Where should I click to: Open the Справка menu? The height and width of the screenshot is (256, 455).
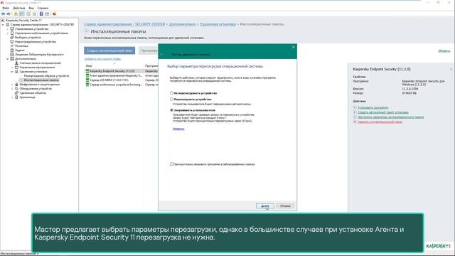[x=43, y=8]
